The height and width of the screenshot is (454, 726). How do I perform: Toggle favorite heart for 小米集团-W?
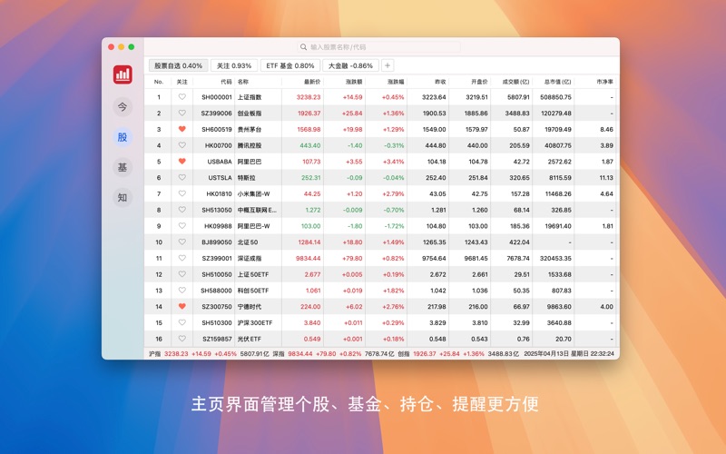182,193
